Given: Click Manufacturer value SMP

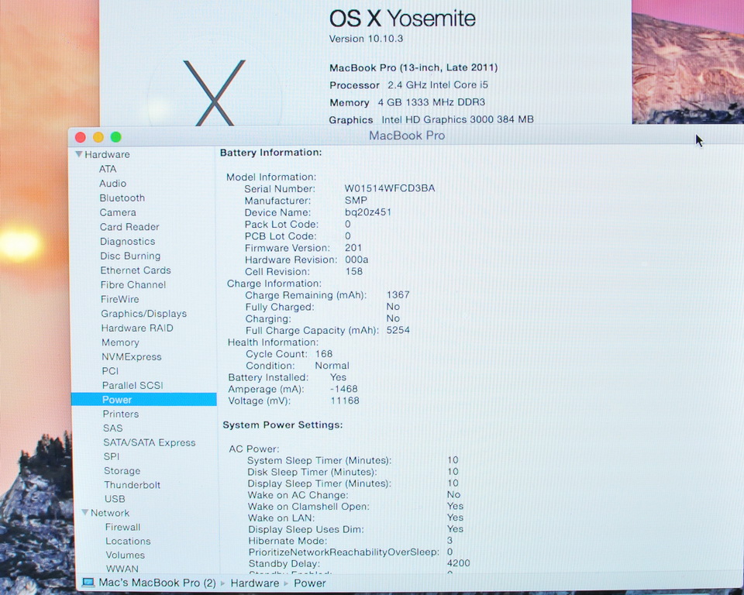Looking at the screenshot, I should pos(356,200).
